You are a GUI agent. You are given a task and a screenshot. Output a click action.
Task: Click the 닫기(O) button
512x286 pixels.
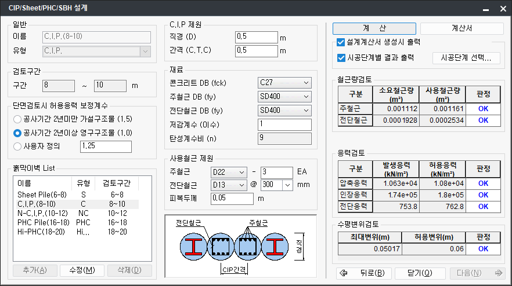[x=419, y=273]
